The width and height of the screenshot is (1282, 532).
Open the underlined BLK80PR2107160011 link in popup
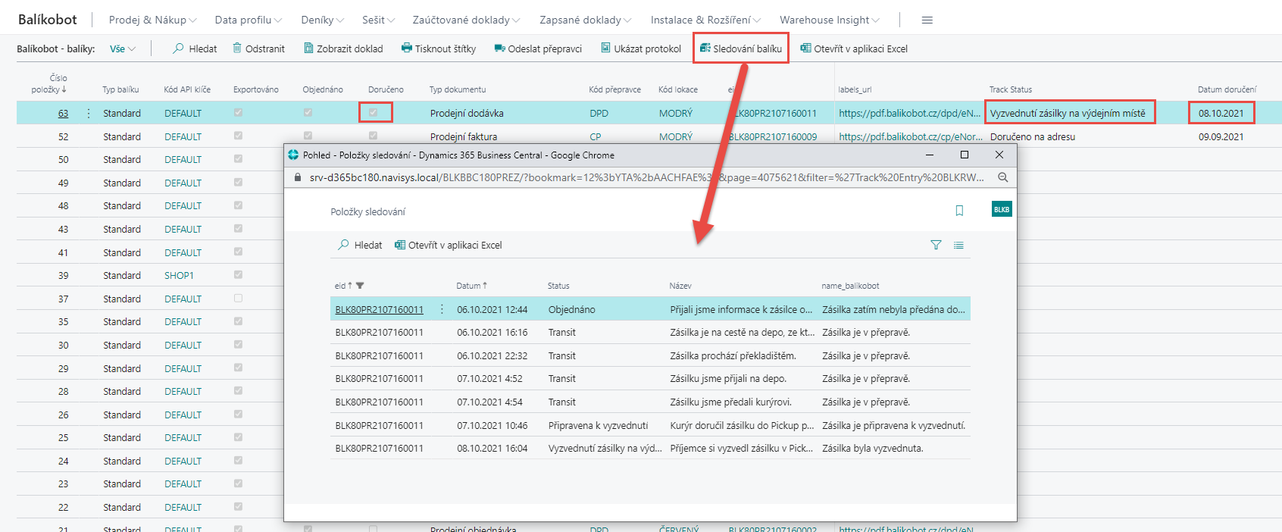tap(379, 309)
